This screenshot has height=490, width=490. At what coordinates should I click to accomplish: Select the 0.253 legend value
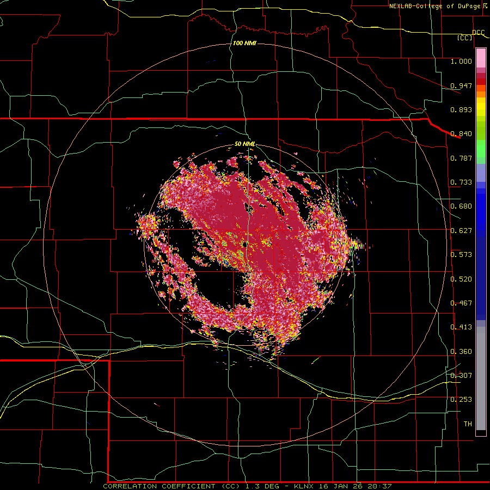[x=461, y=400]
